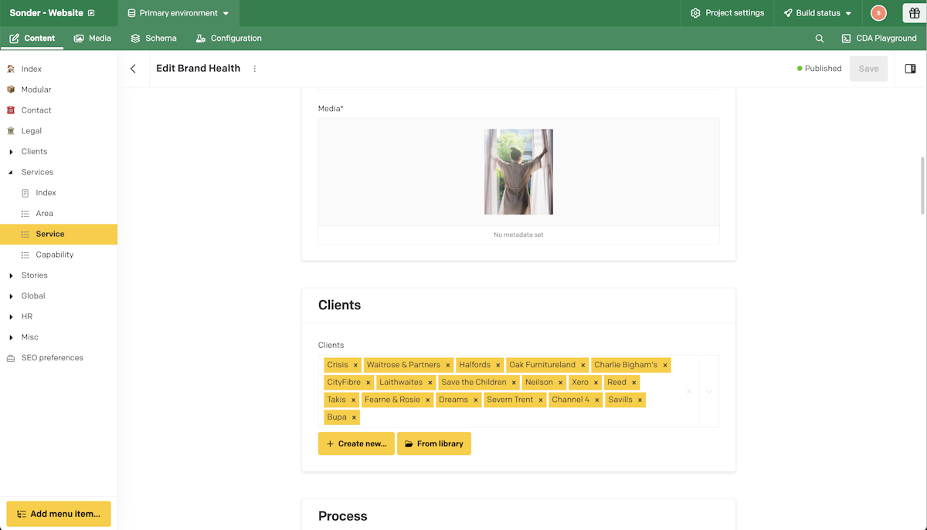Click the From library button

[x=434, y=444]
